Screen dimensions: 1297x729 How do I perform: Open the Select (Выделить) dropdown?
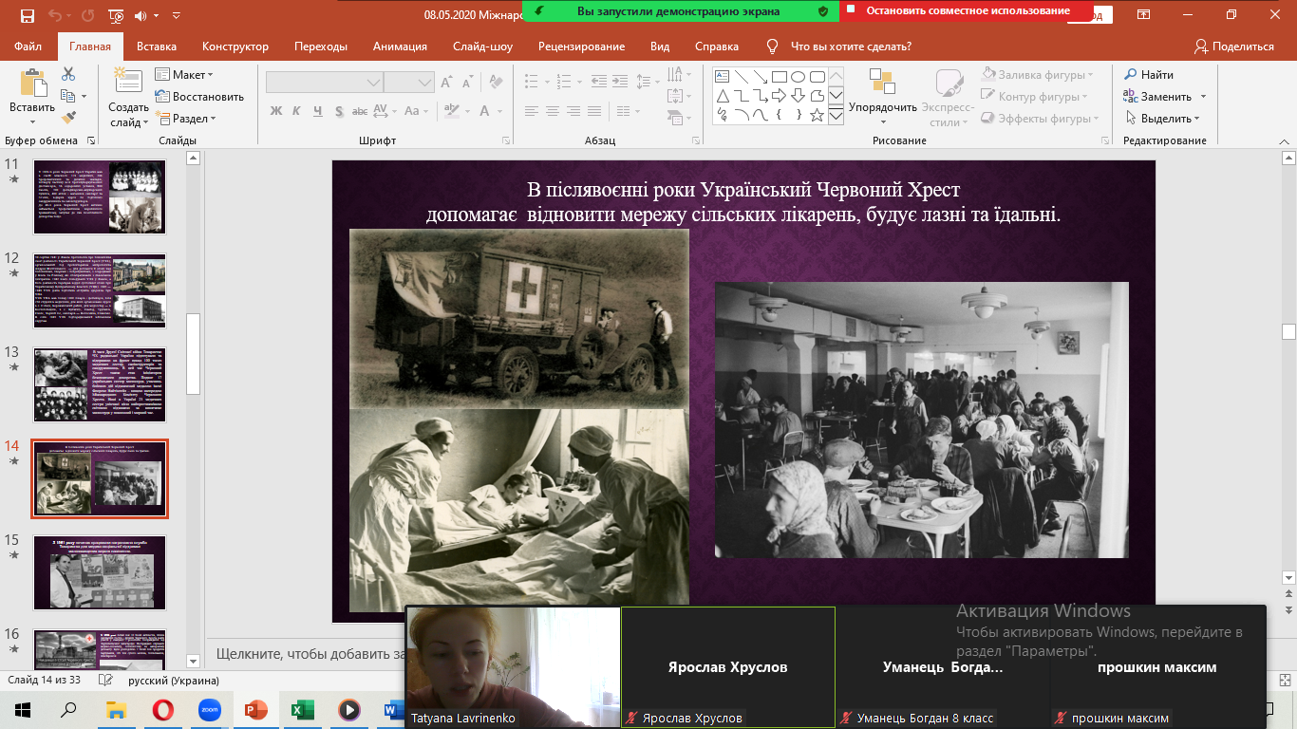(1164, 119)
